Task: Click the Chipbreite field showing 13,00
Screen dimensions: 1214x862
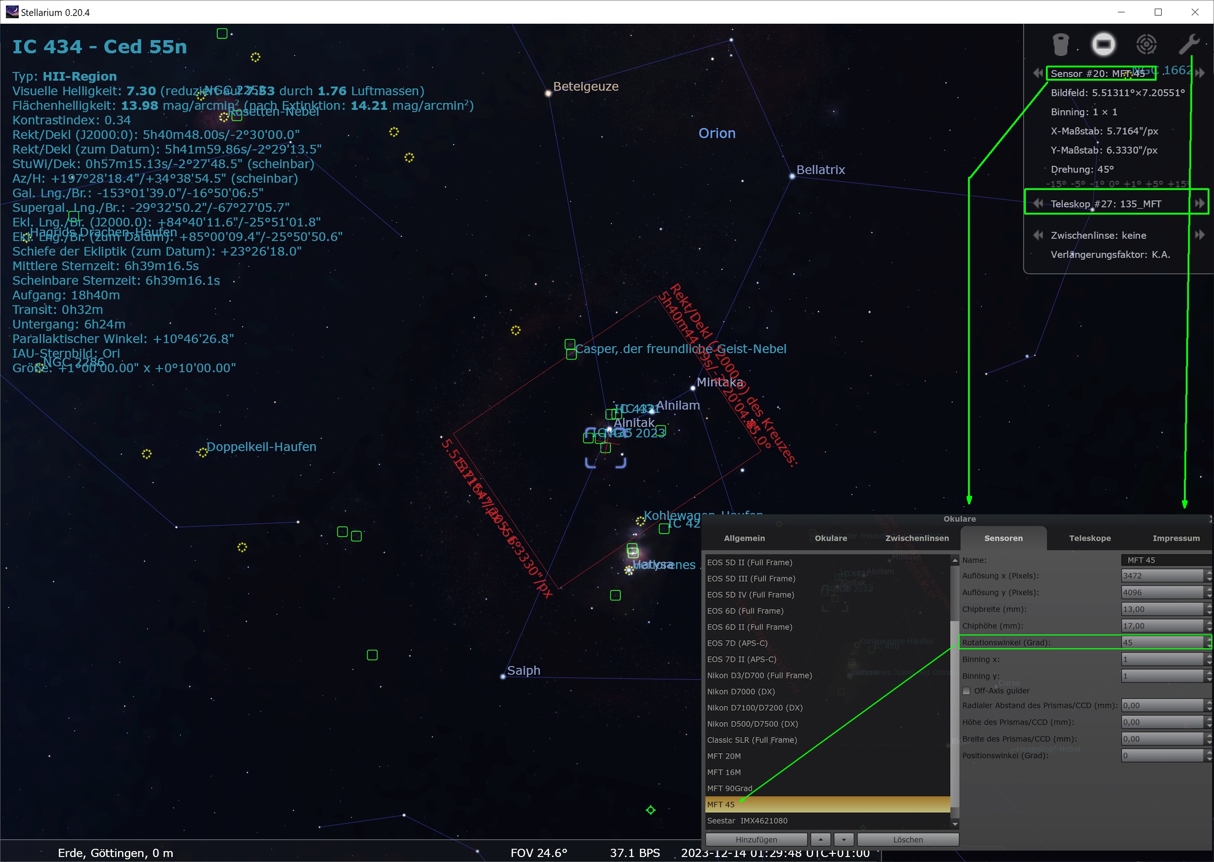Action: point(1162,609)
